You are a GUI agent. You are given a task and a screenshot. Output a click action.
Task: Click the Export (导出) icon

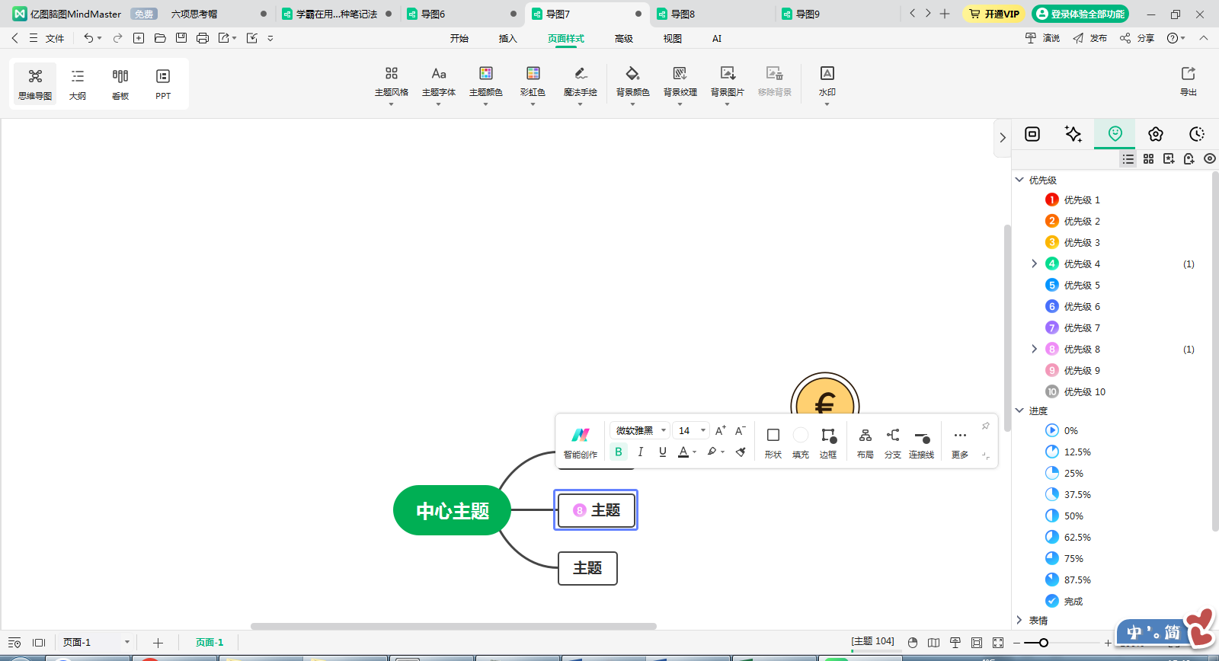(x=1188, y=81)
